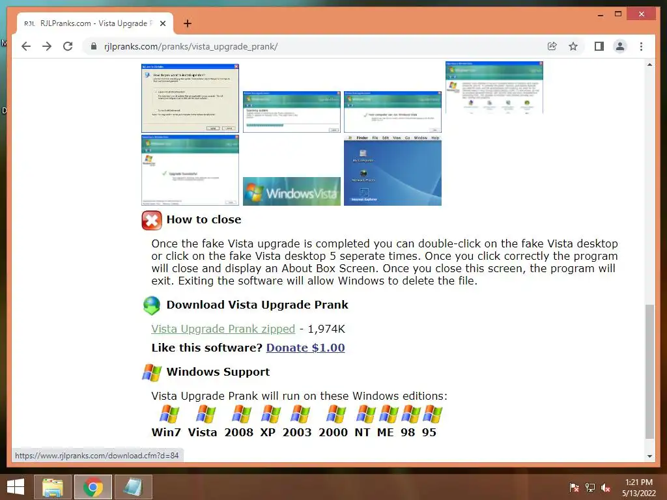Viewport: 667px width, 500px height.
Task: Open the Chrome profile avatar menu
Action: pos(620,46)
